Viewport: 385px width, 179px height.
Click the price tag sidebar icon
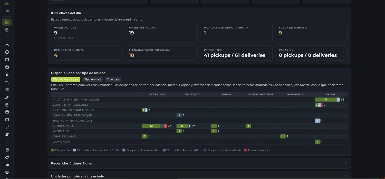(x=7, y=157)
